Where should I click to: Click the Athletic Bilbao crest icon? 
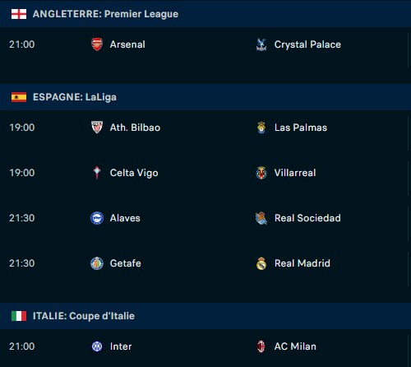point(97,128)
